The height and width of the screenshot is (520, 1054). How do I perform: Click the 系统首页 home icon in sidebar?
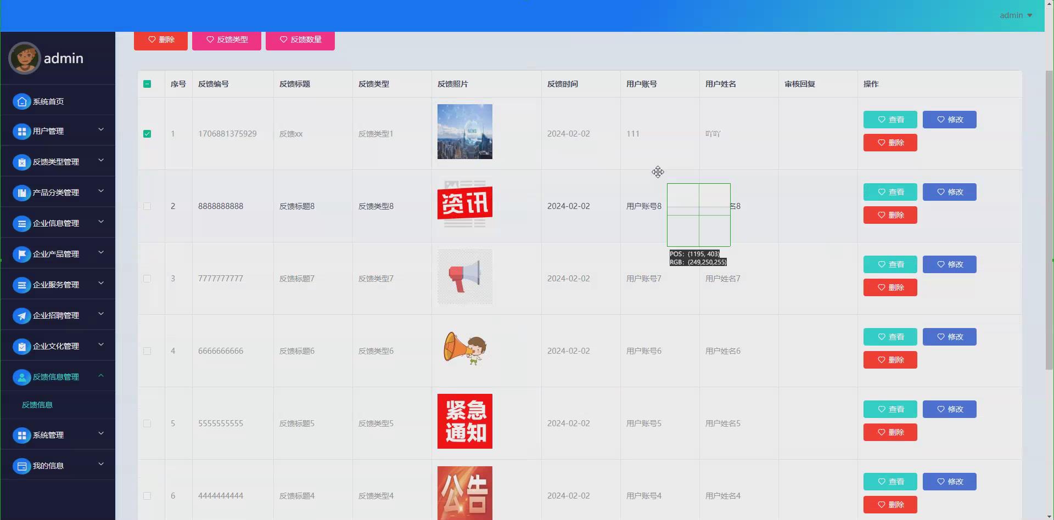click(21, 101)
